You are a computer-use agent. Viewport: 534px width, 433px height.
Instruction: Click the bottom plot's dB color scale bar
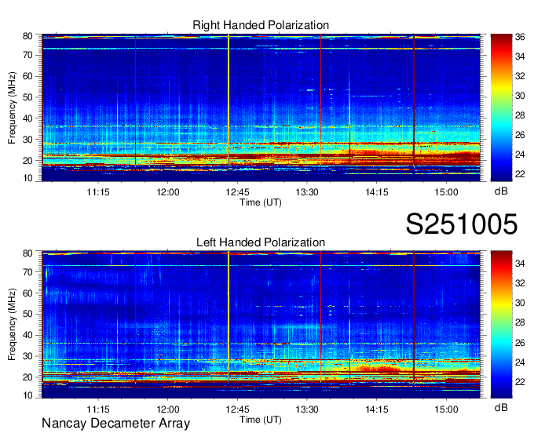(x=500, y=324)
